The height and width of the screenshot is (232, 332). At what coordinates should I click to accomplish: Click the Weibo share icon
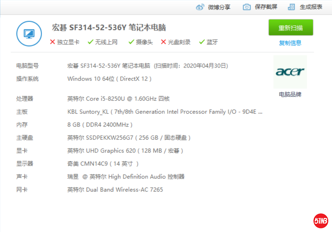pos(200,7)
